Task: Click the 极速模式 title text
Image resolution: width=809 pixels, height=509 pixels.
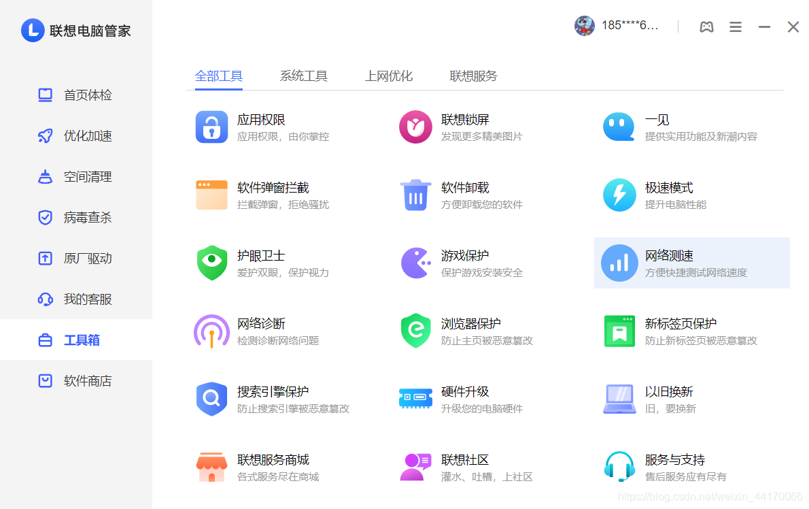Action: coord(669,188)
